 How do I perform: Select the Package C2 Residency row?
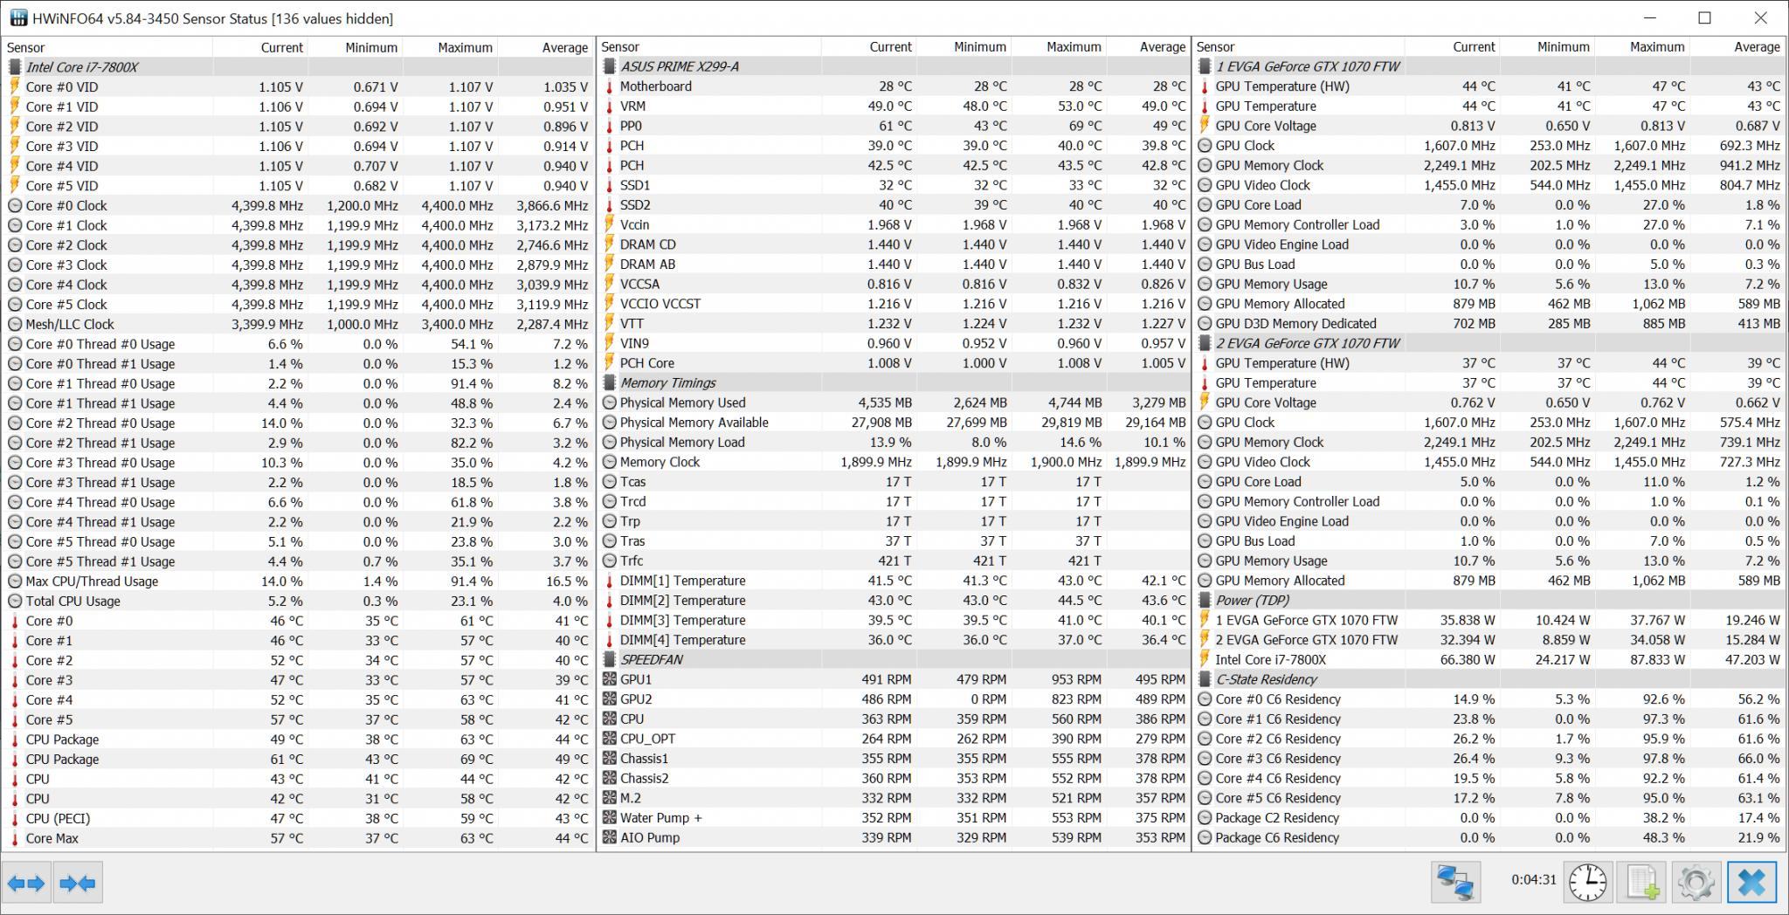(1490, 818)
